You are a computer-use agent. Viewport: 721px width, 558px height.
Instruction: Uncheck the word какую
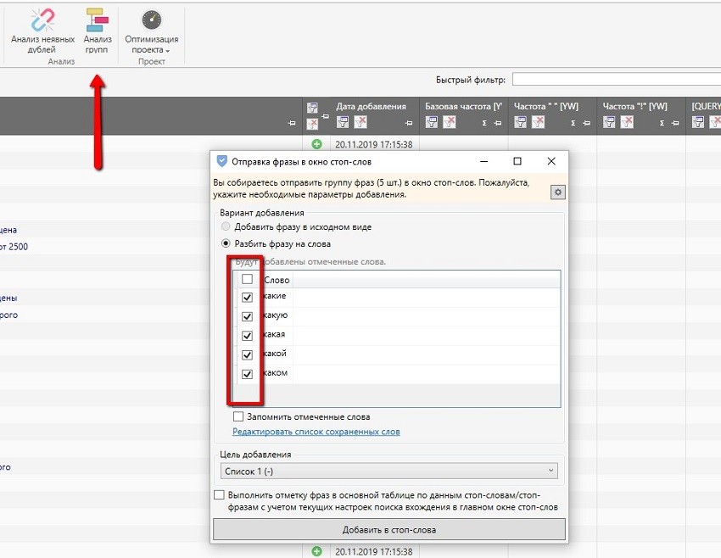point(247,316)
